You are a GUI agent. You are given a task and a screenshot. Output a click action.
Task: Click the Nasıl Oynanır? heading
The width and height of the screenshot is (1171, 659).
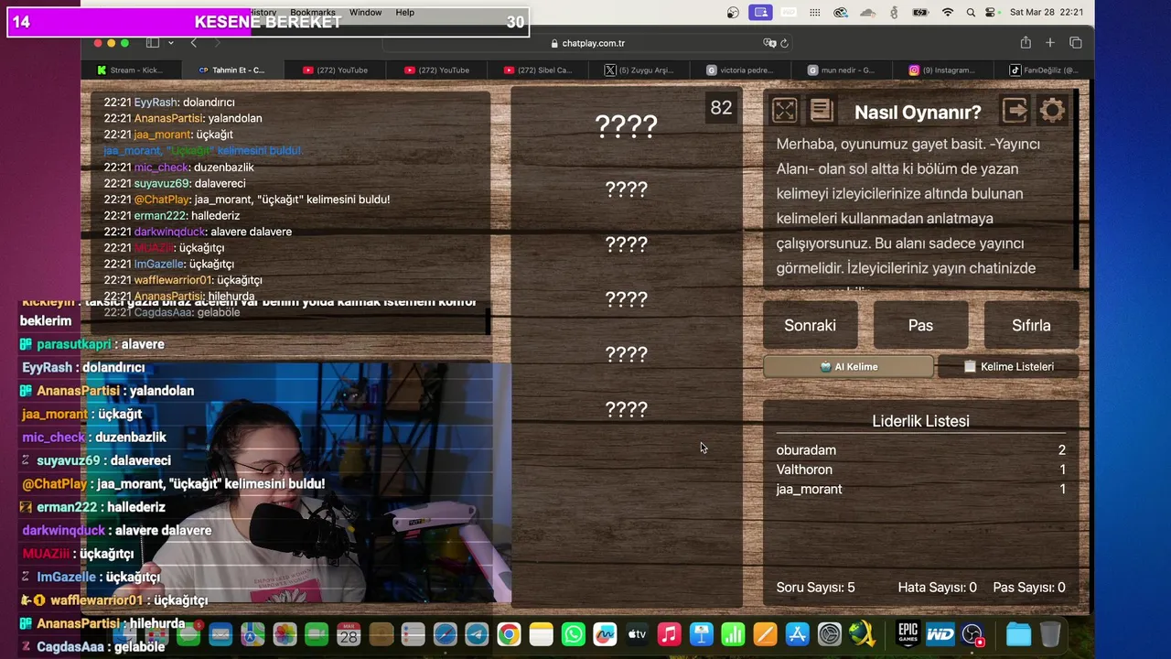tap(918, 112)
